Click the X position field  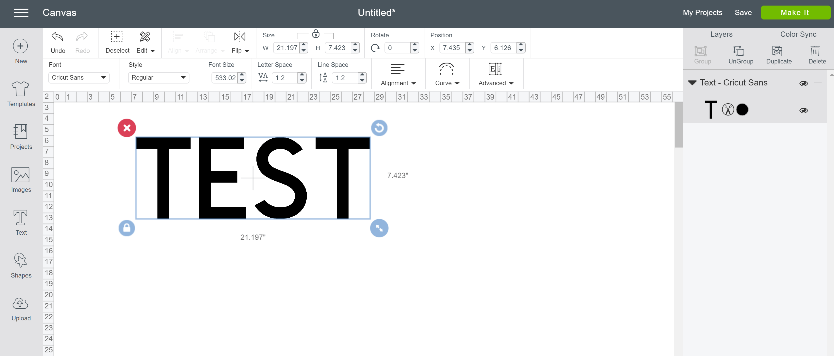(x=452, y=48)
